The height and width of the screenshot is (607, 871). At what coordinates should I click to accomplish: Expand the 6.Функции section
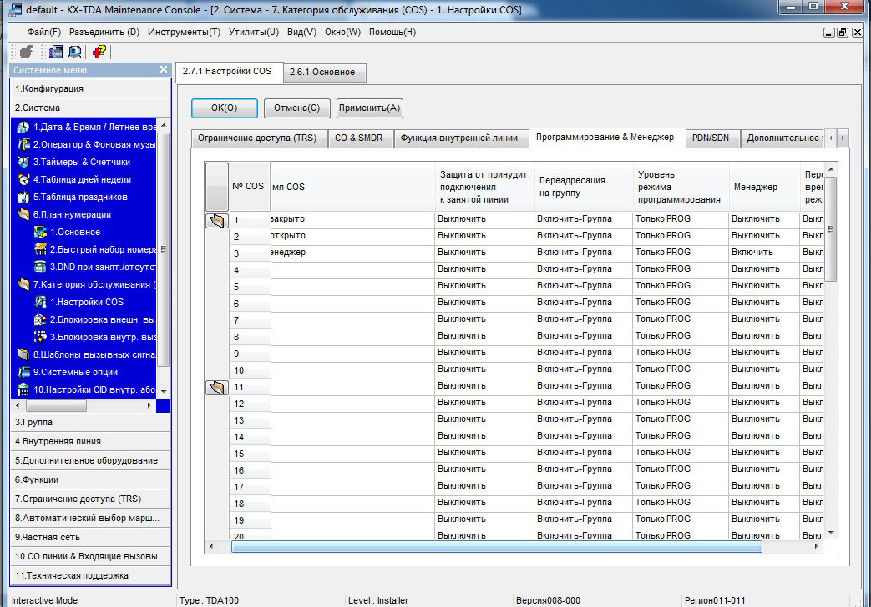[90, 479]
